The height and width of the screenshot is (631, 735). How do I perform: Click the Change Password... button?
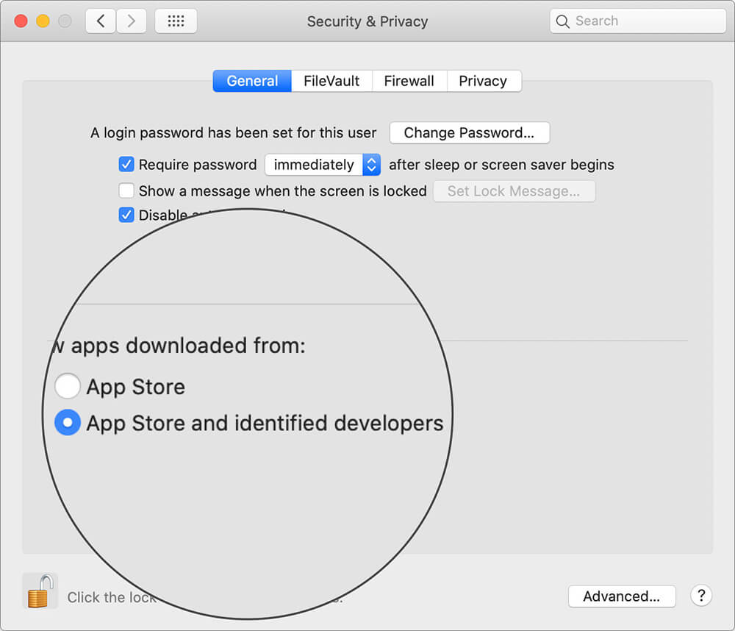(469, 133)
